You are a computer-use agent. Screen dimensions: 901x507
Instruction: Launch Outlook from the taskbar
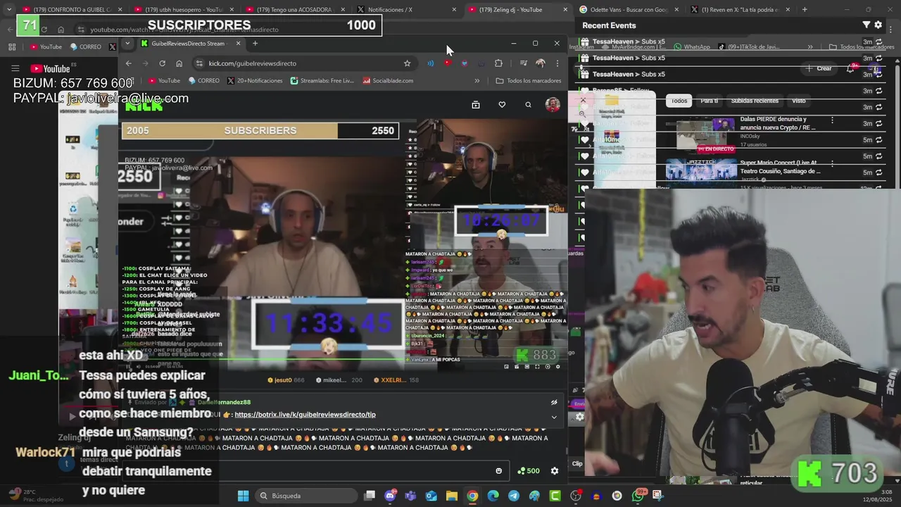coord(431,496)
